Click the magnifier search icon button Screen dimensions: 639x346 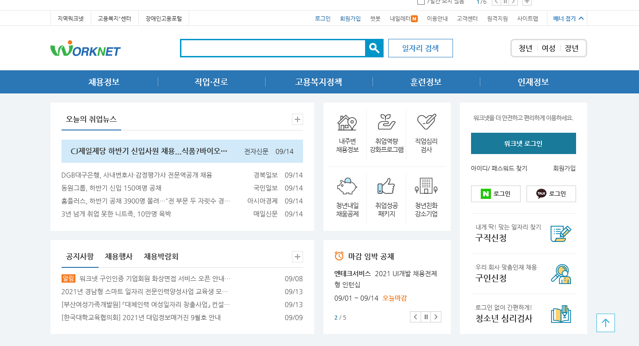374,48
